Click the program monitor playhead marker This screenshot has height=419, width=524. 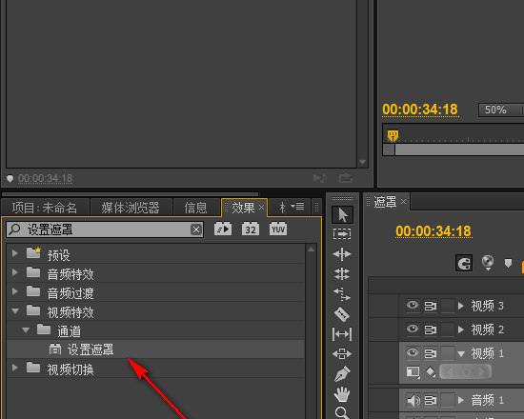(x=393, y=135)
